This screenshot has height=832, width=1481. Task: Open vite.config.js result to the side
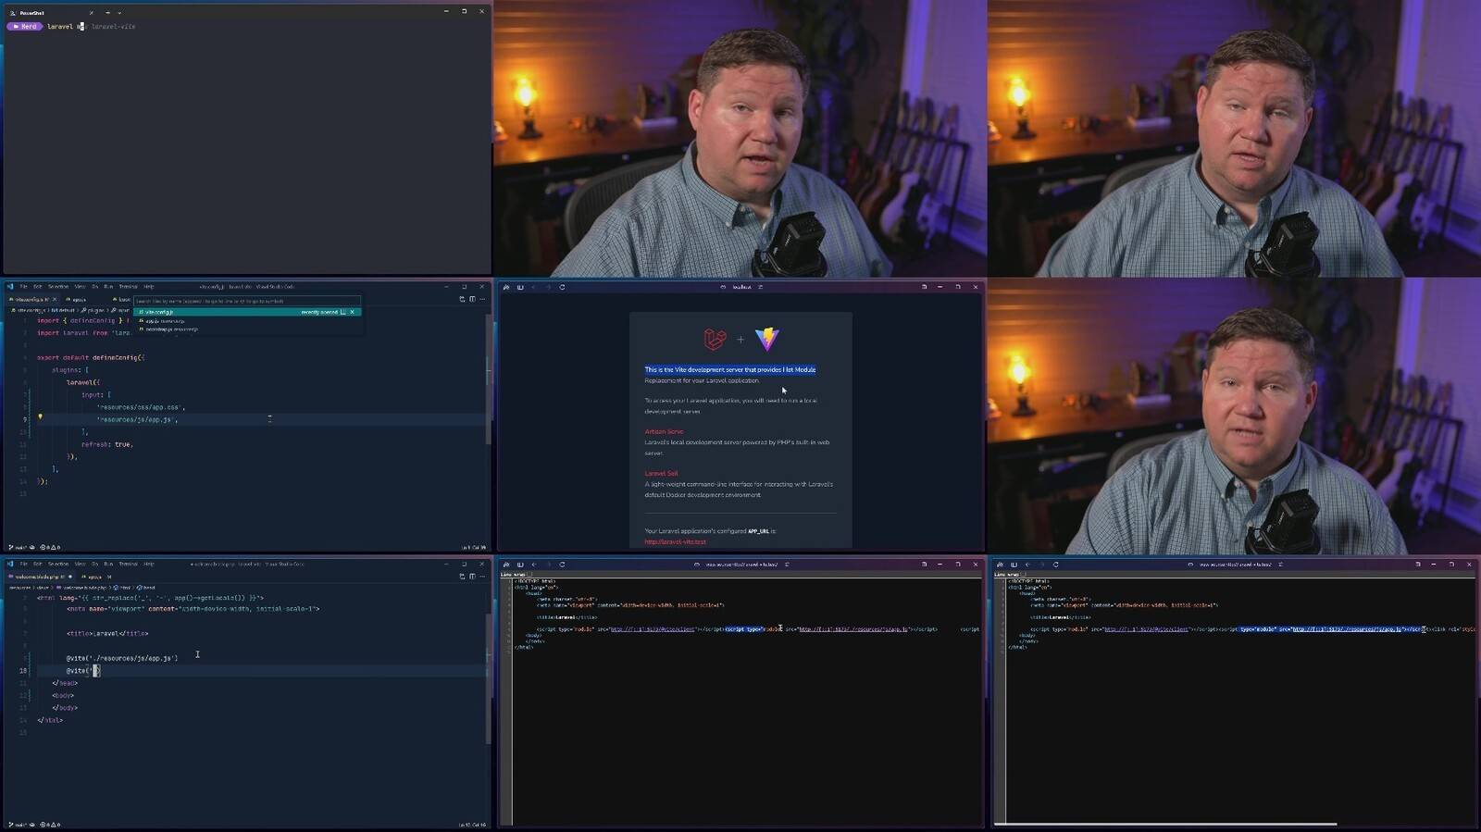(x=342, y=312)
